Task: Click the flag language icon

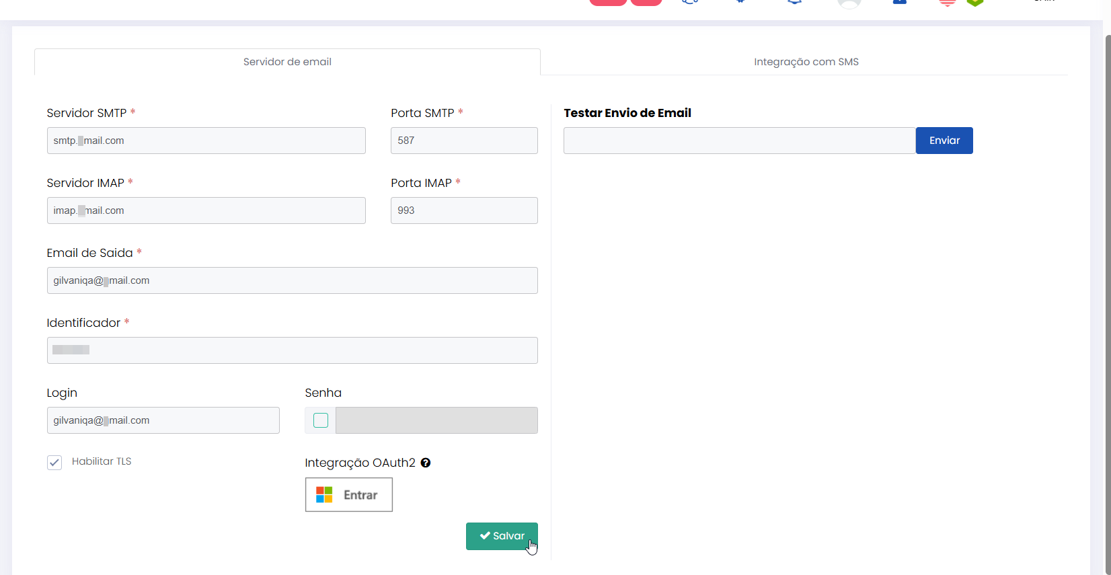Action: 947,3
